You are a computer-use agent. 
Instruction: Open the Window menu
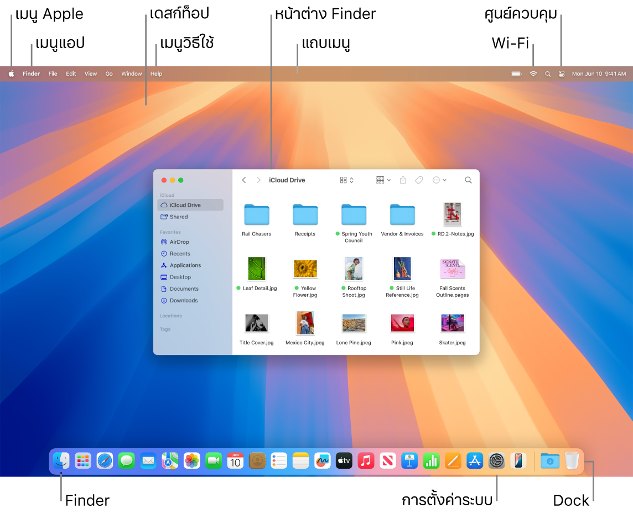click(x=132, y=74)
